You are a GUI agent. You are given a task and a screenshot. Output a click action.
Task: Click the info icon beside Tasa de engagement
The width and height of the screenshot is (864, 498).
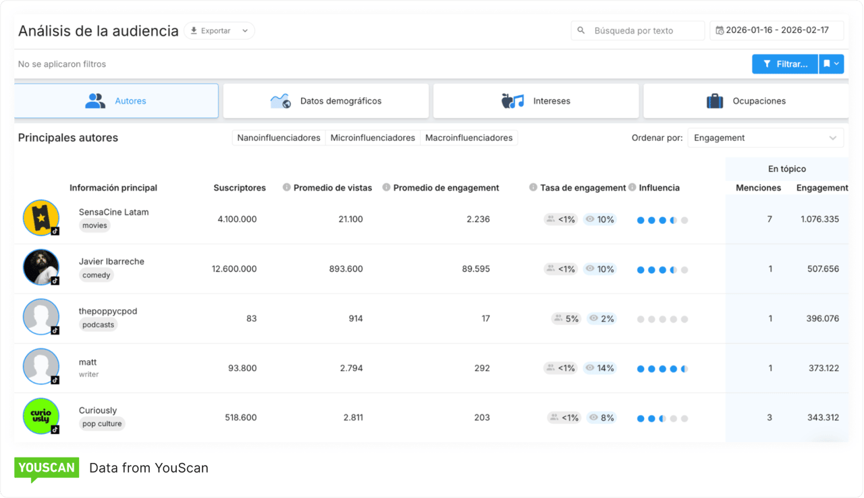click(533, 188)
